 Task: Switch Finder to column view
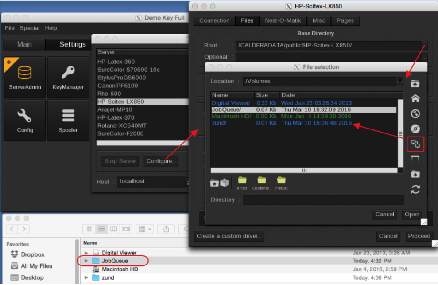tap(113, 229)
